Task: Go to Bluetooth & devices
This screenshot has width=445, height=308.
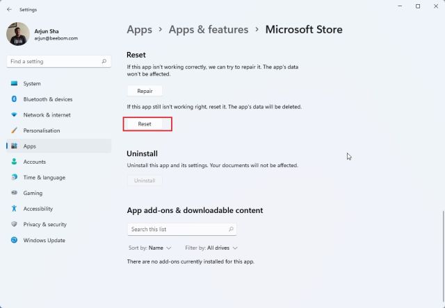Action: click(x=58, y=99)
